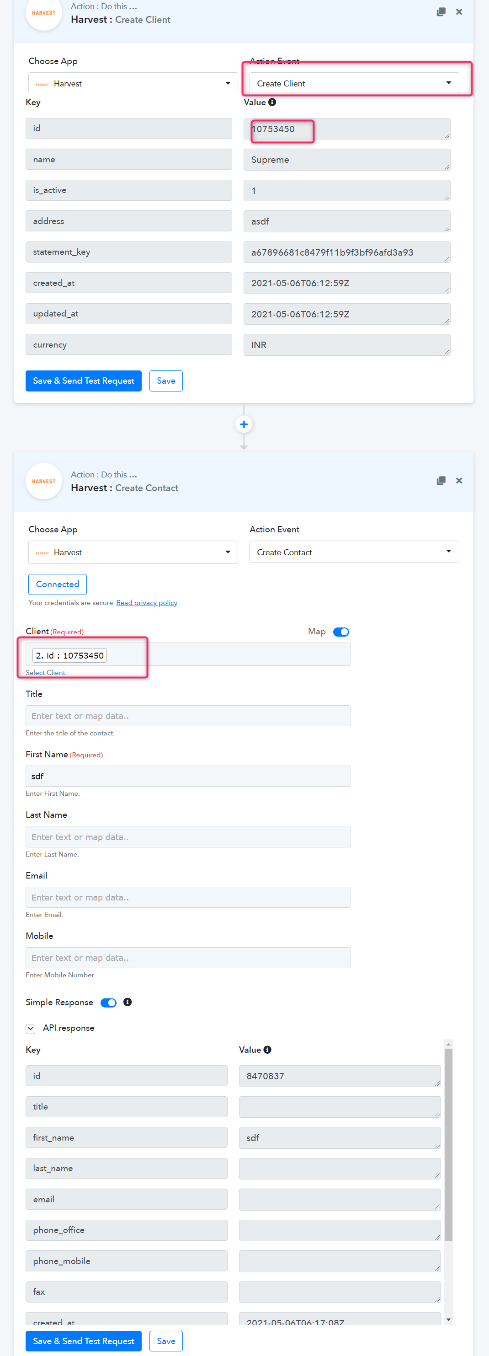The width and height of the screenshot is (489, 1356).
Task: Click the name value Supreme
Action: point(347,160)
